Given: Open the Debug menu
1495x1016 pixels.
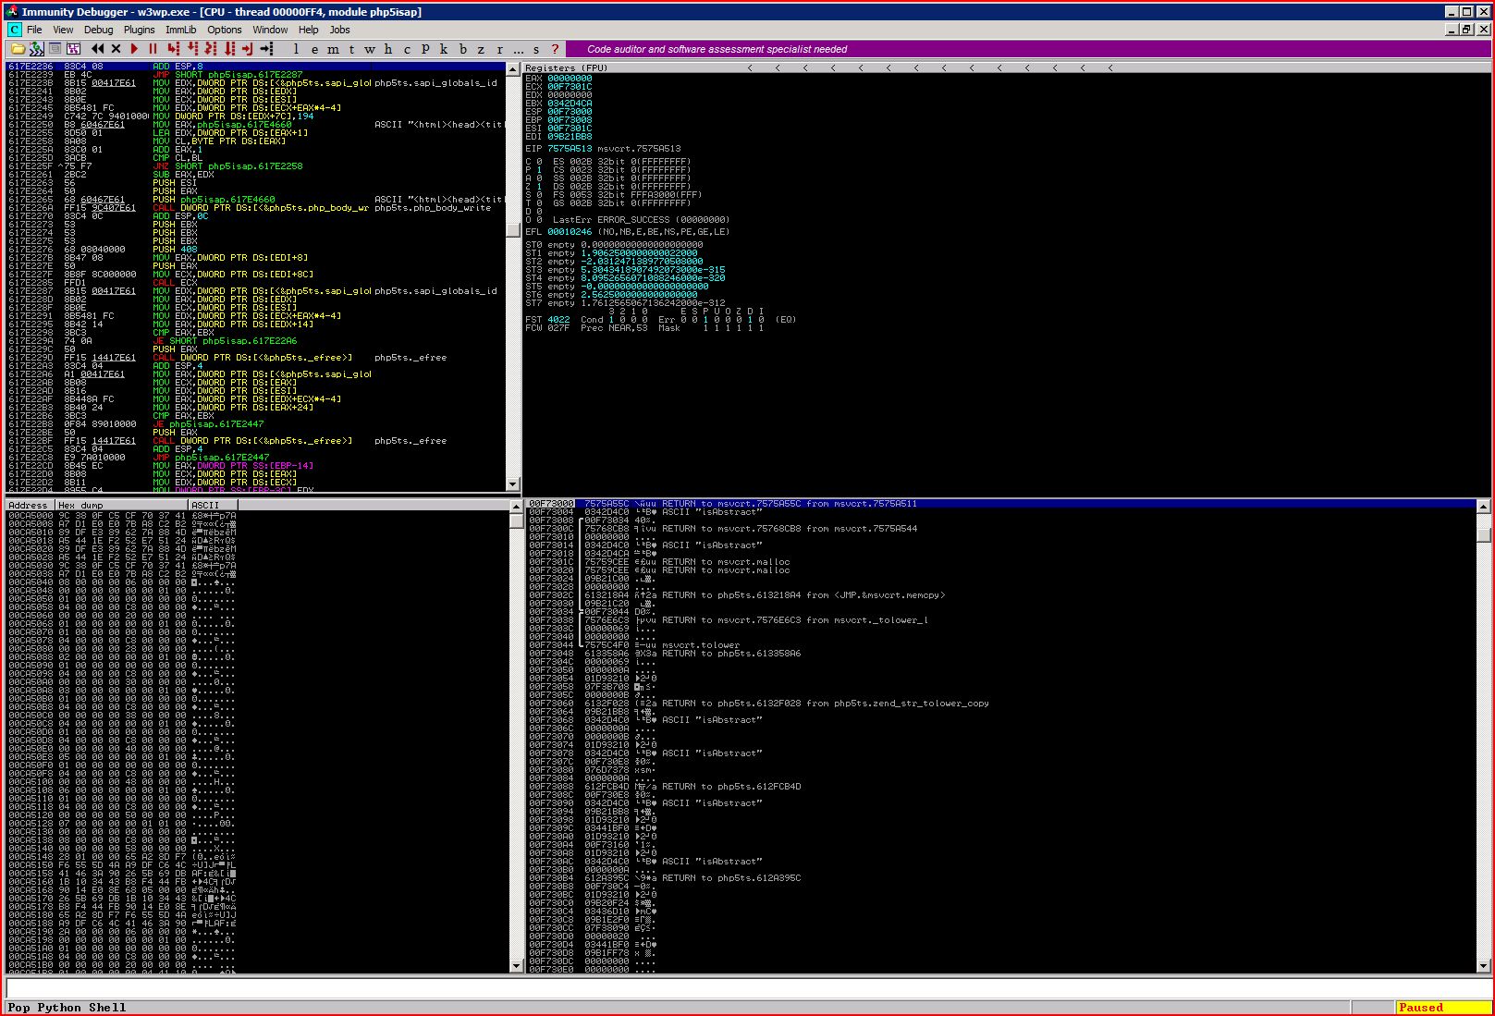Looking at the screenshot, I should [x=98, y=30].
